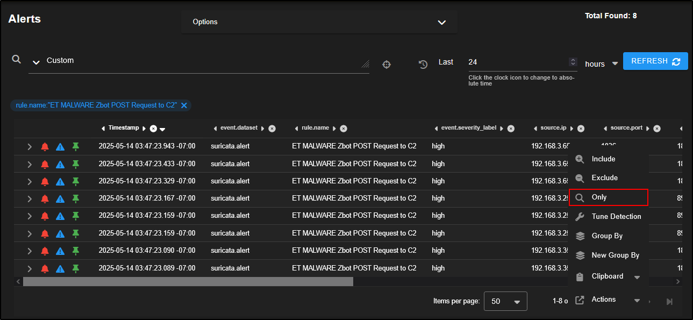Remove the event.dataset column with its x icon
This screenshot has width=693, height=320.
point(272,129)
